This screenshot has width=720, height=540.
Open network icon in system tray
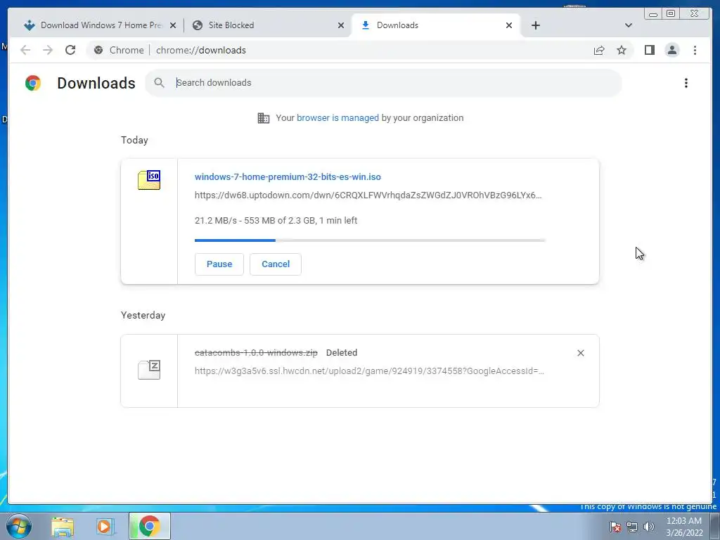pyautogui.click(x=632, y=527)
